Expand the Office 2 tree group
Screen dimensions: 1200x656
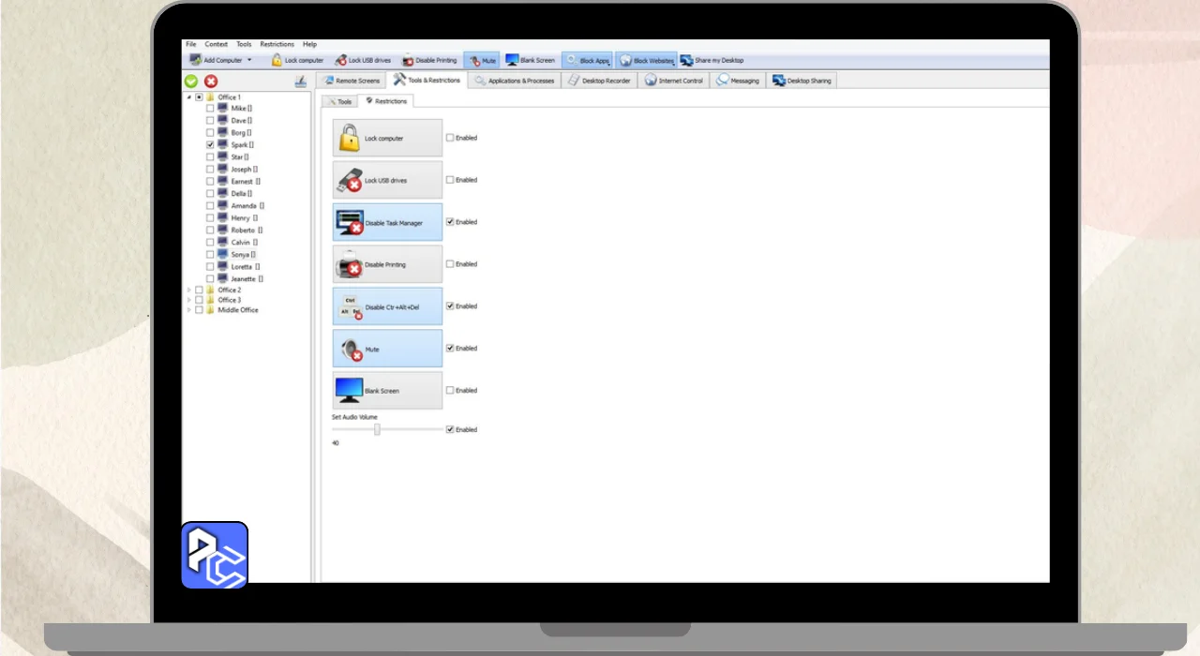(188, 291)
